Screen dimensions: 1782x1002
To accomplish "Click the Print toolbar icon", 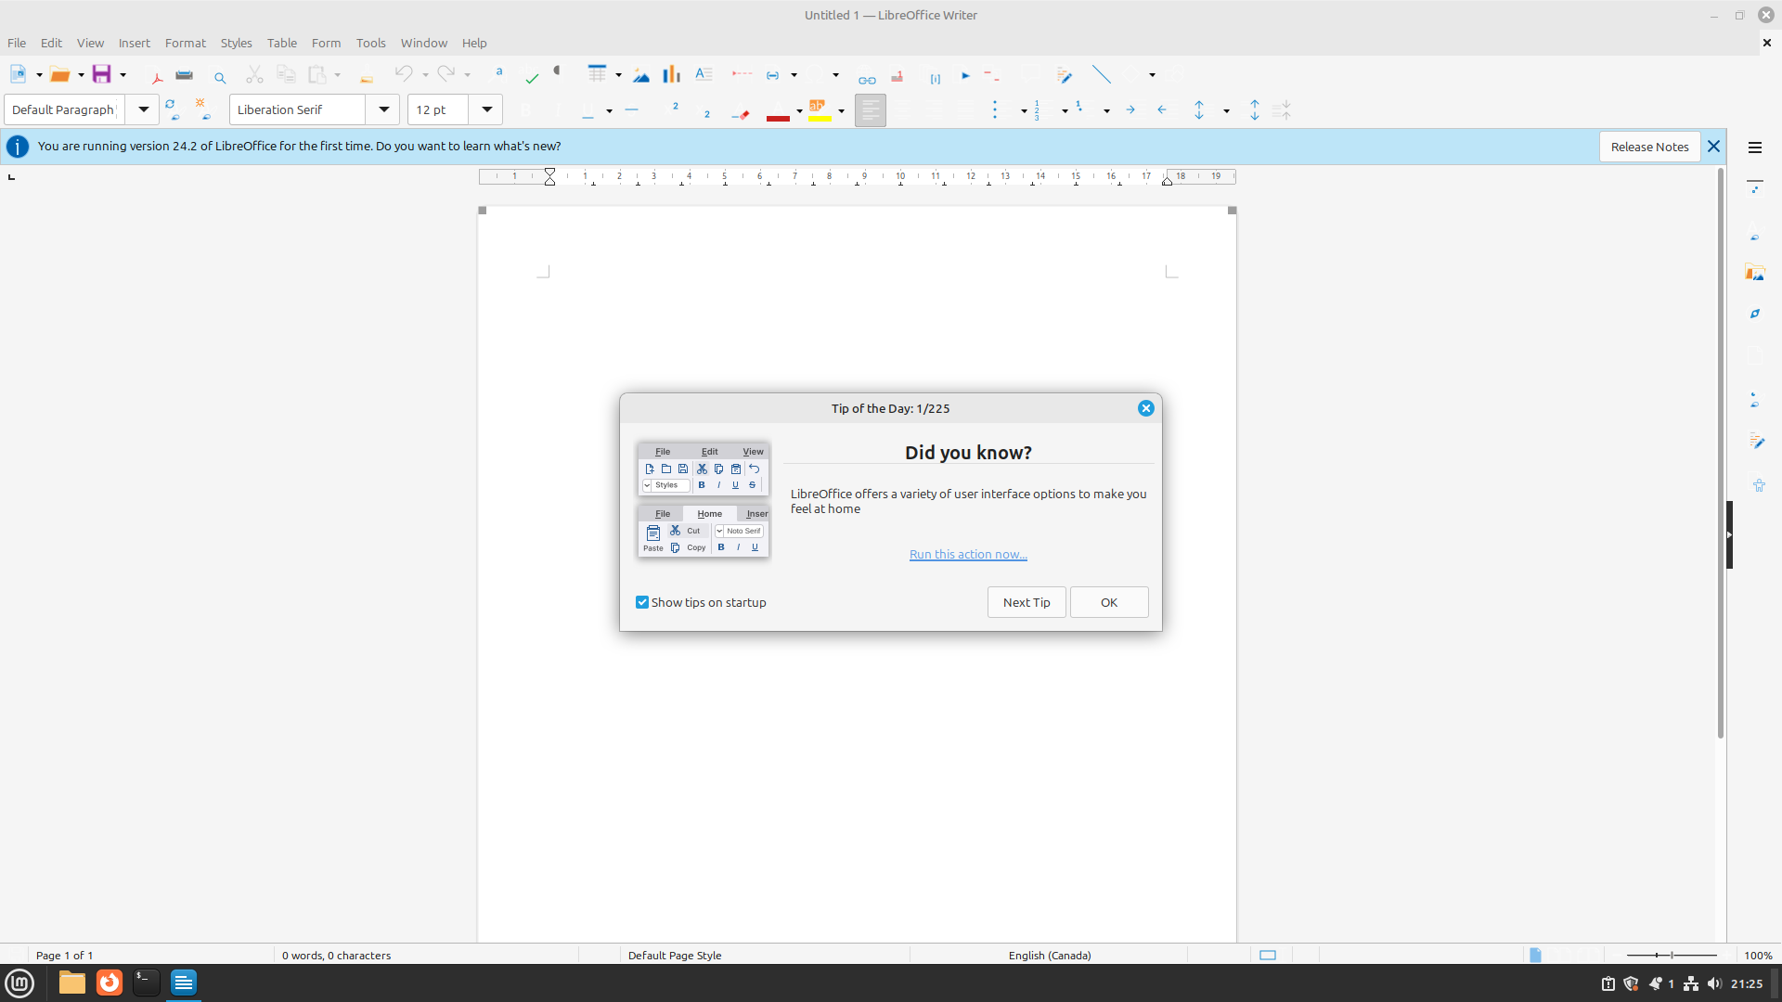I will point(185,75).
